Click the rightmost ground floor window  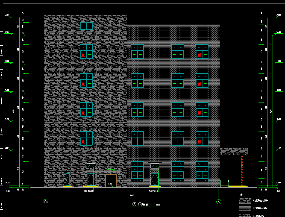[x=202, y=172]
